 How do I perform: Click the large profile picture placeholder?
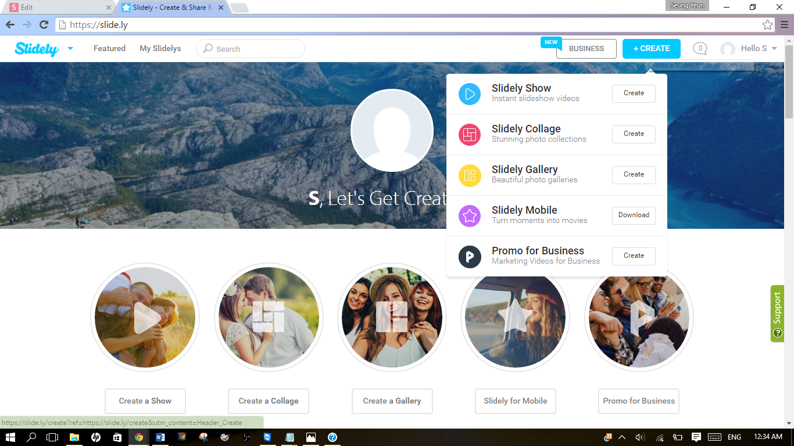click(392, 131)
